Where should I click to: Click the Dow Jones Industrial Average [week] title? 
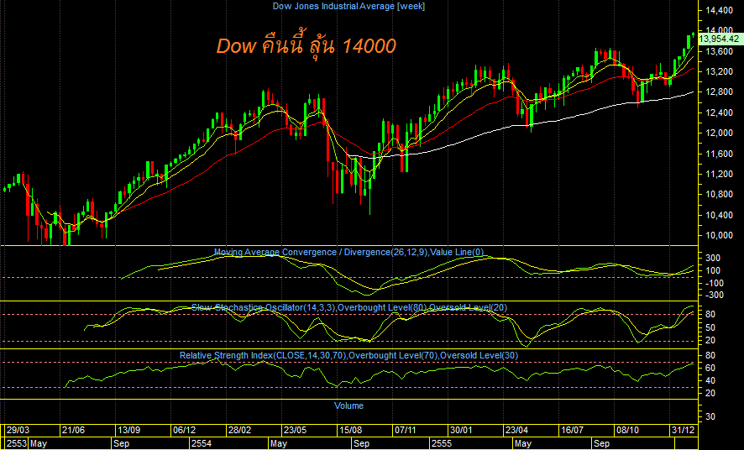[x=348, y=6]
